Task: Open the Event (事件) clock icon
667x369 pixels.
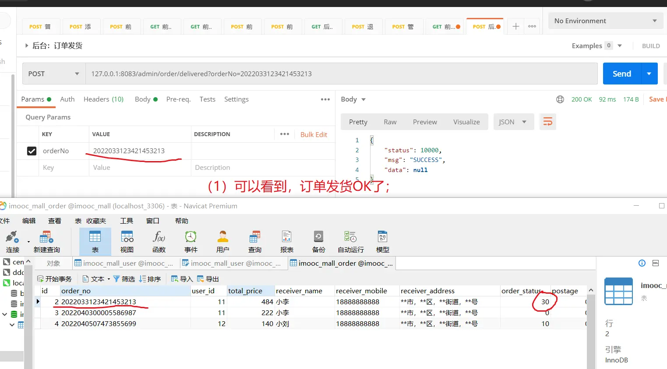Action: 191,241
